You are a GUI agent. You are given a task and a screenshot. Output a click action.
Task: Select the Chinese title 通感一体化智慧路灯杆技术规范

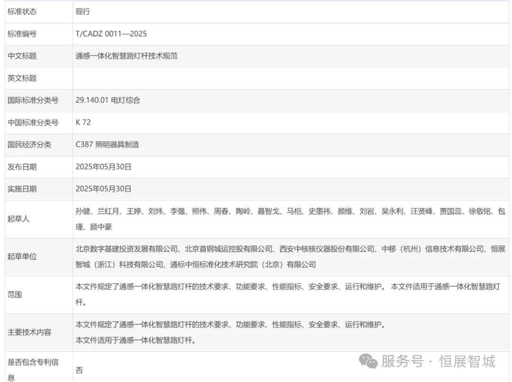pos(127,56)
